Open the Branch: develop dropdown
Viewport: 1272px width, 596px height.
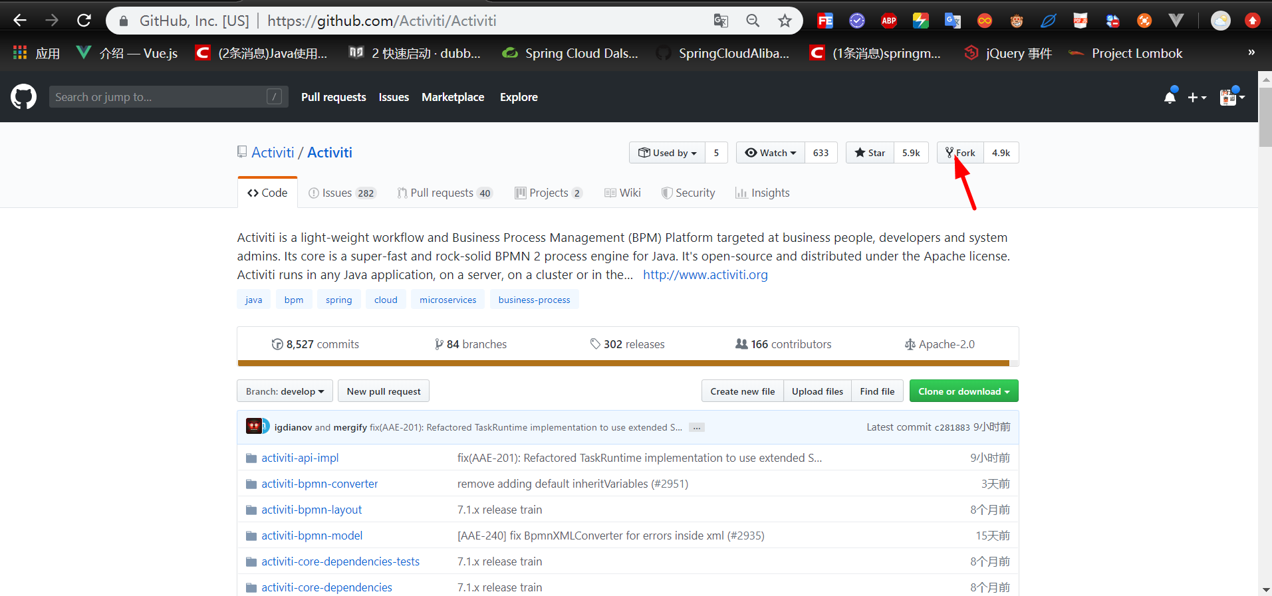pyautogui.click(x=285, y=391)
